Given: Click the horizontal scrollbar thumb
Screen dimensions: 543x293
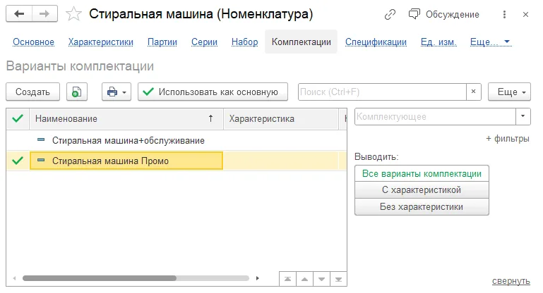Looking at the screenshot, I should coord(100,278).
